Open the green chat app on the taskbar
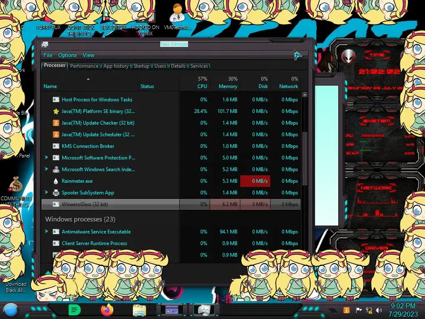Viewport: 425px width, 319px height. point(75,310)
